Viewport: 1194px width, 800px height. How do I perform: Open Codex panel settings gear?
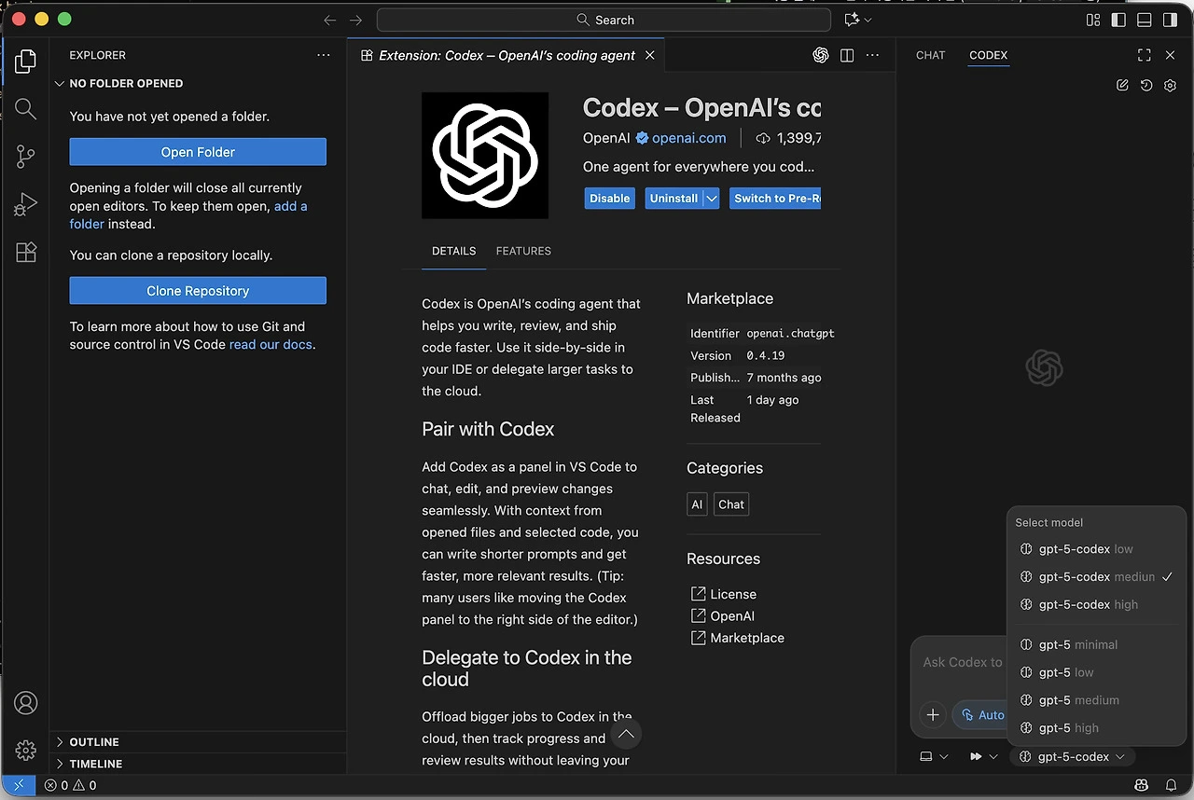pyautogui.click(x=1171, y=85)
